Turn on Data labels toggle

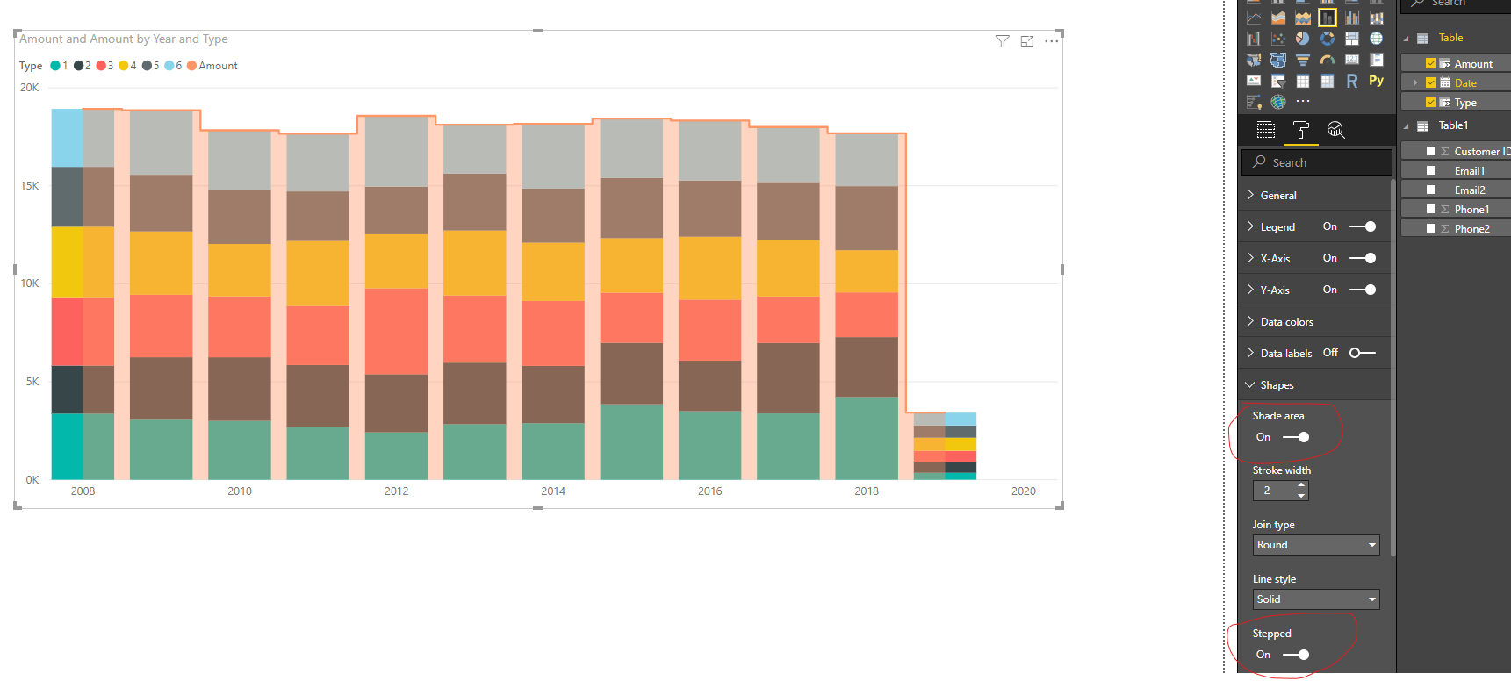point(1363,353)
